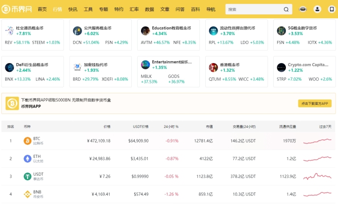The width and height of the screenshot is (338, 204).
Task: Click the USDT Tether coin logo
Action: point(27,177)
